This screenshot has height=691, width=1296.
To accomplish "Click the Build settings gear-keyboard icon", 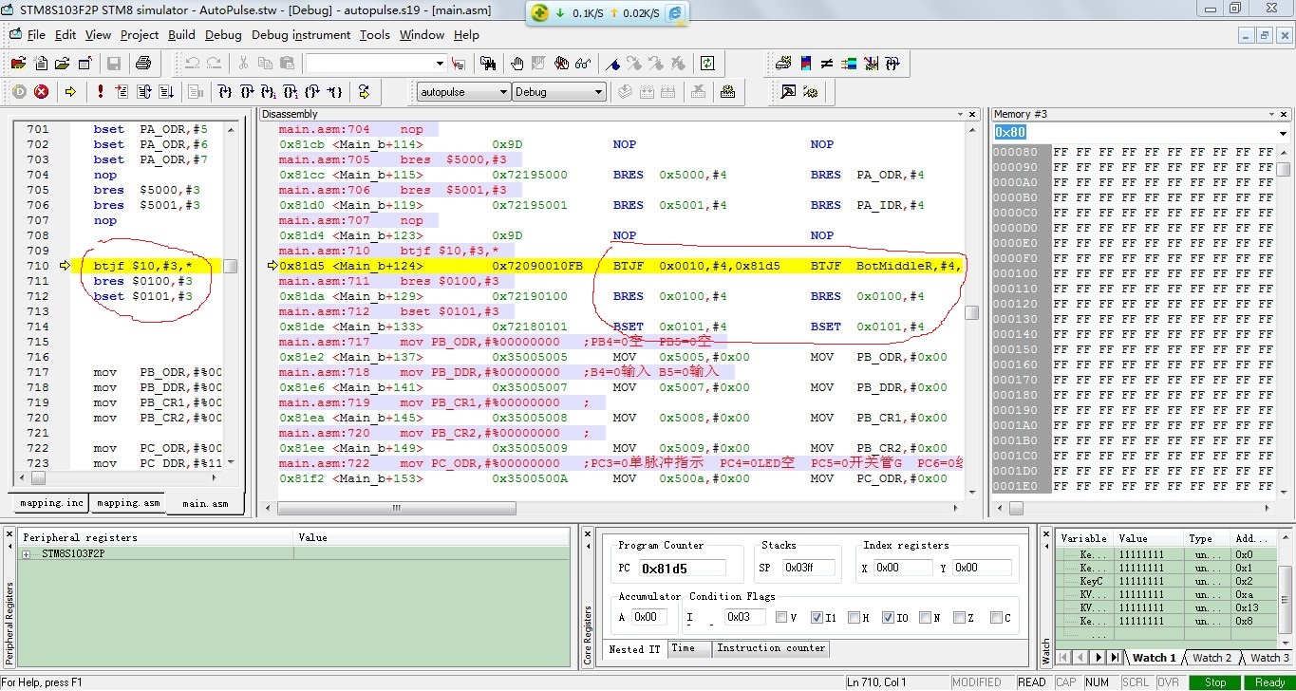I will (x=728, y=92).
